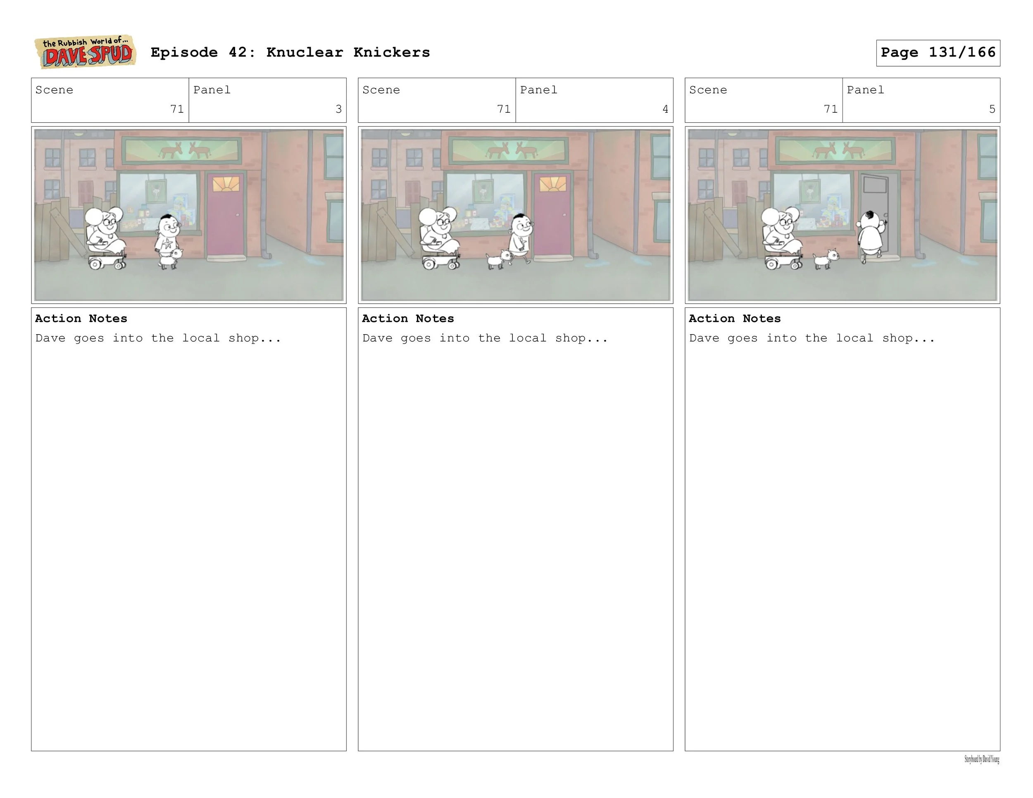Click the Storyboard by David Young credit
This screenshot has height=798, width=1033.
981,760
